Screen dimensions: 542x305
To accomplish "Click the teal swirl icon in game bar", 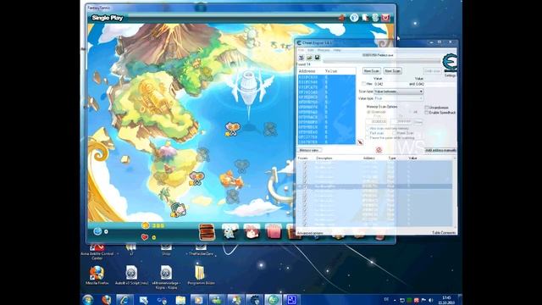I will [375, 18].
